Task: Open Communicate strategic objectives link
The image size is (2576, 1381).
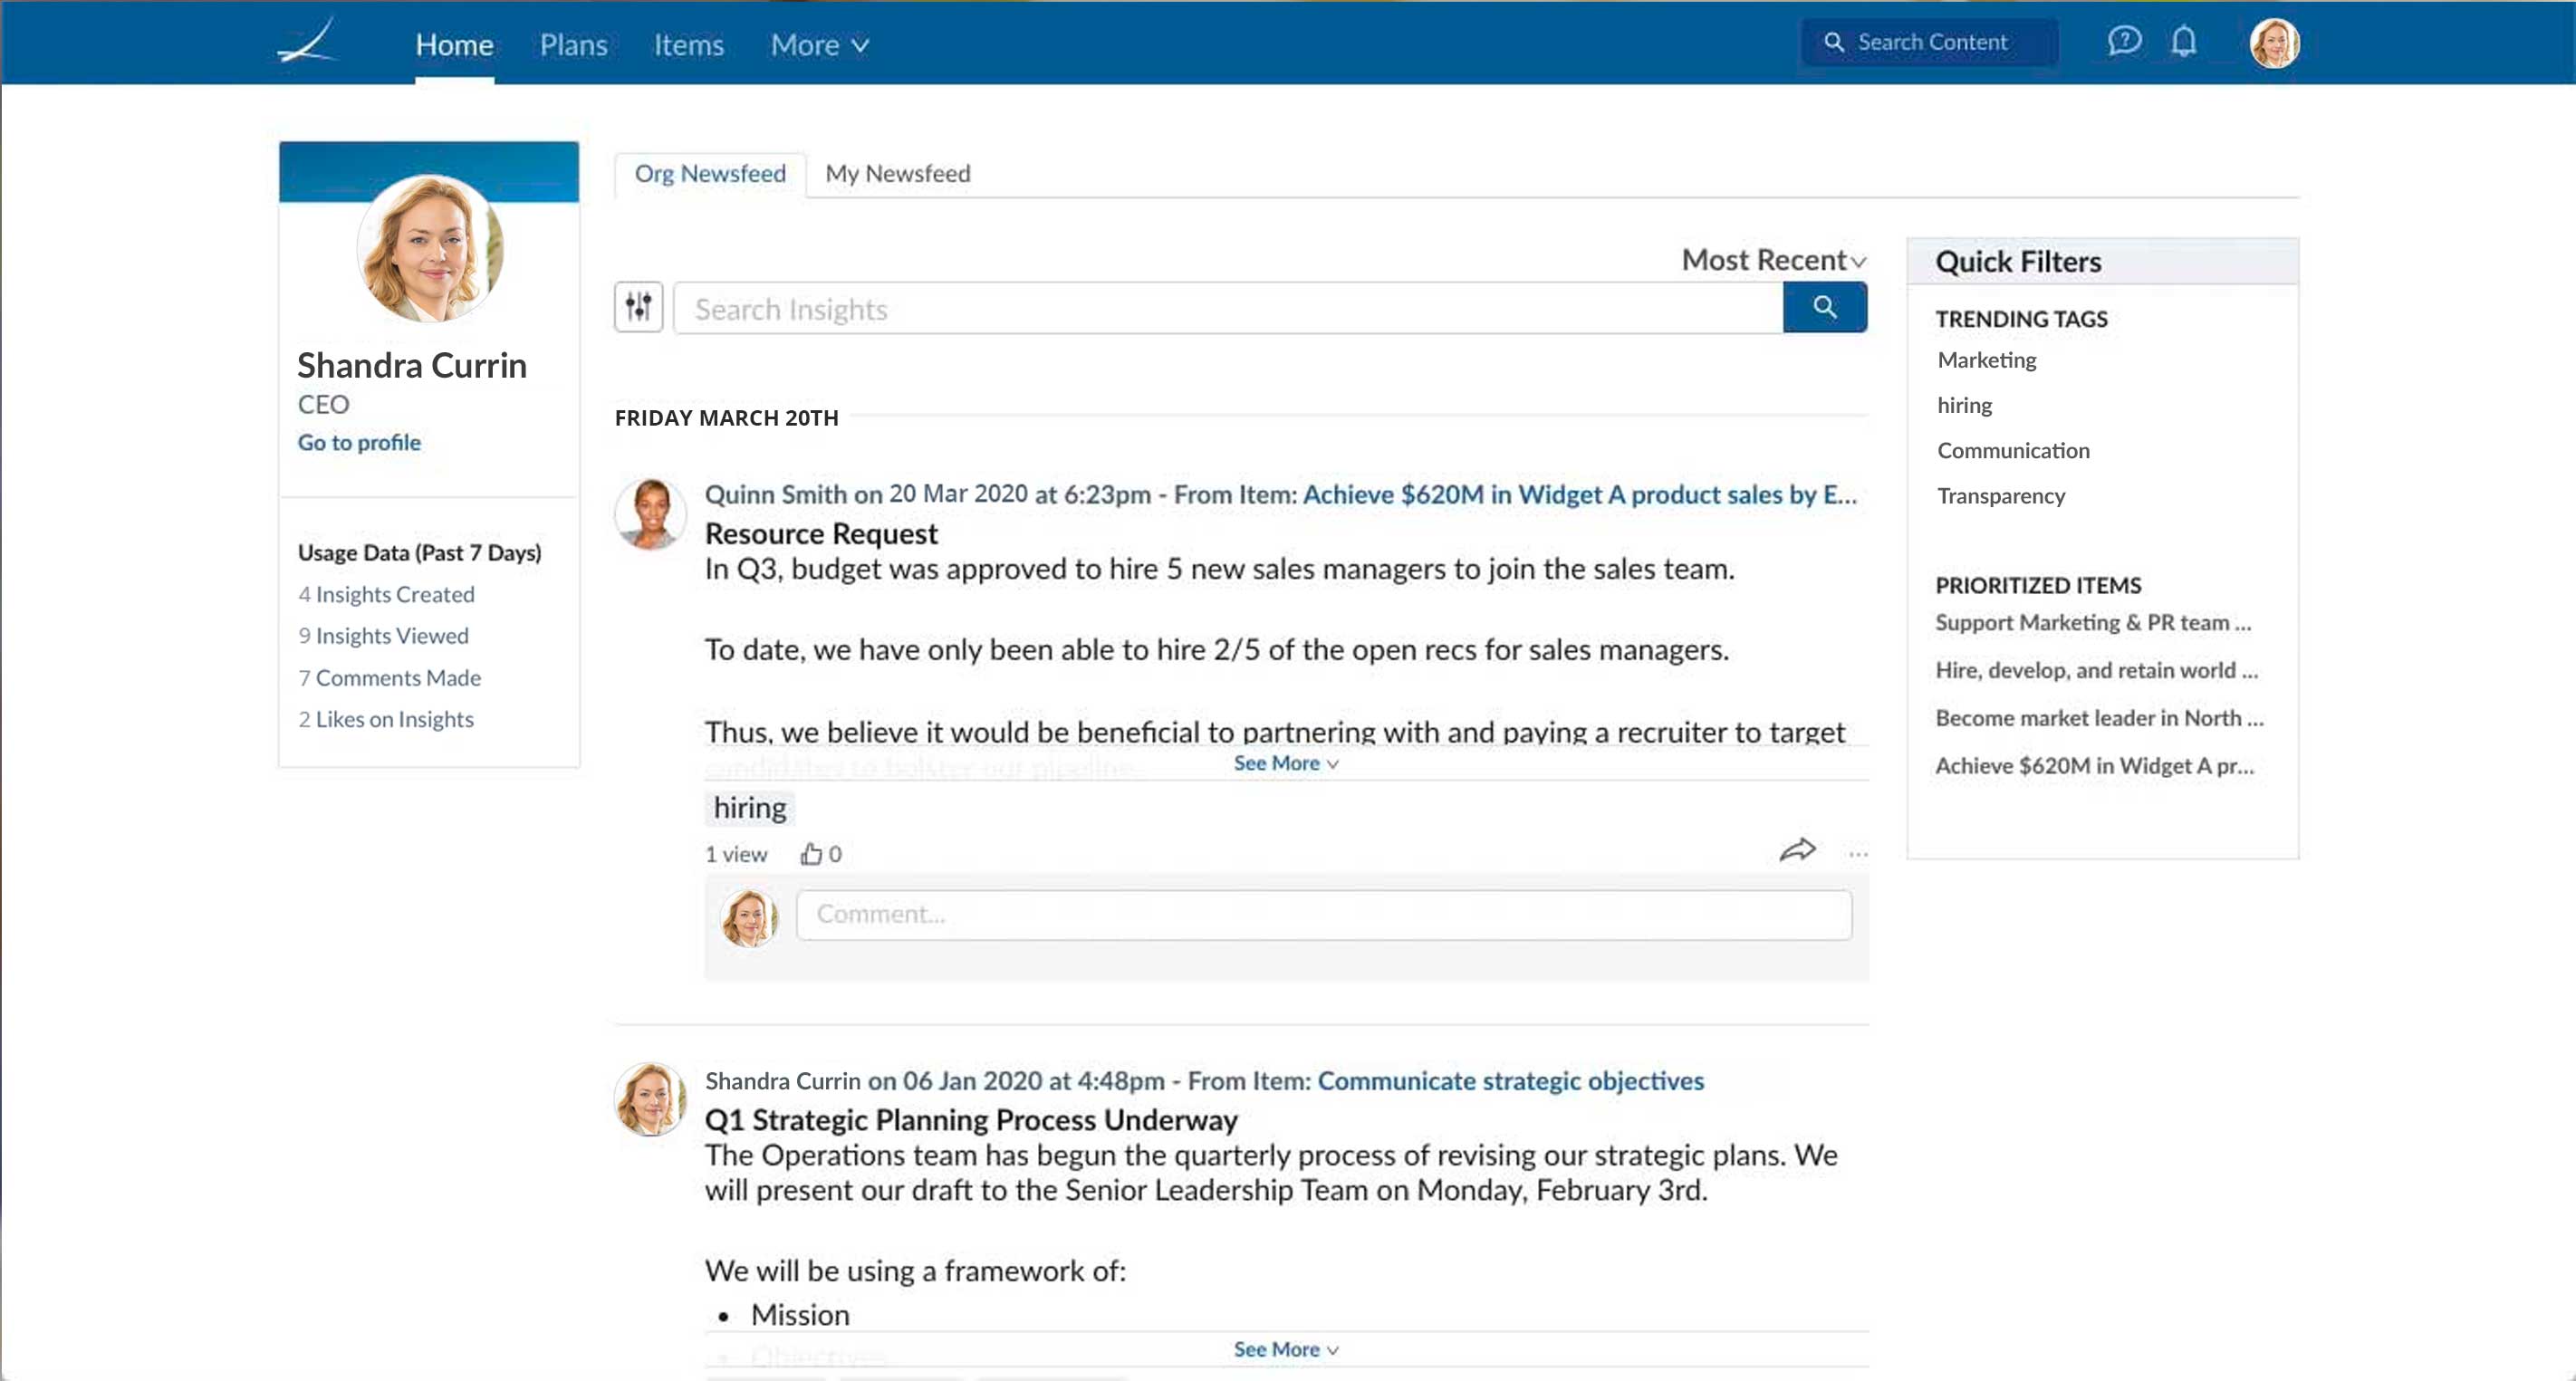Action: tap(1510, 1080)
